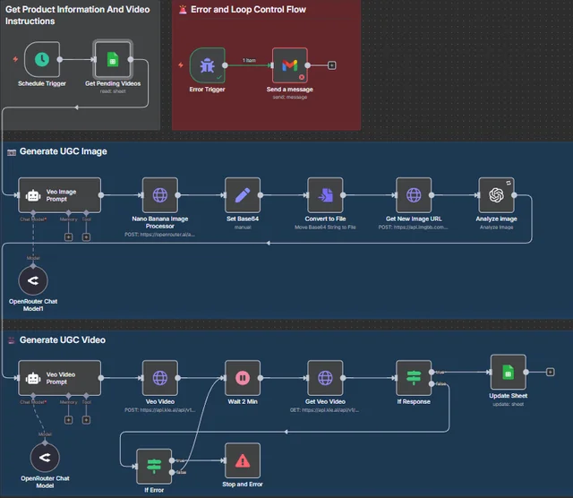Open the Update Sheet node

(508, 372)
